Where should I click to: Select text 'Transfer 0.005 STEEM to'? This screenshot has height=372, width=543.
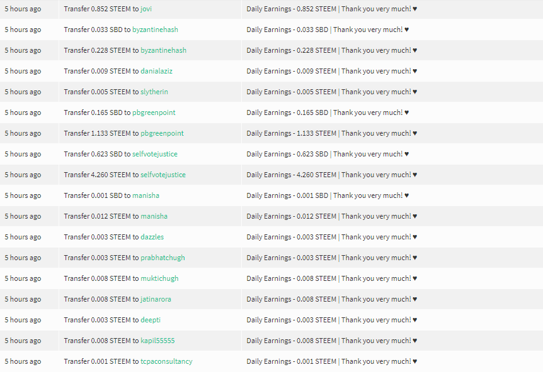coord(101,92)
